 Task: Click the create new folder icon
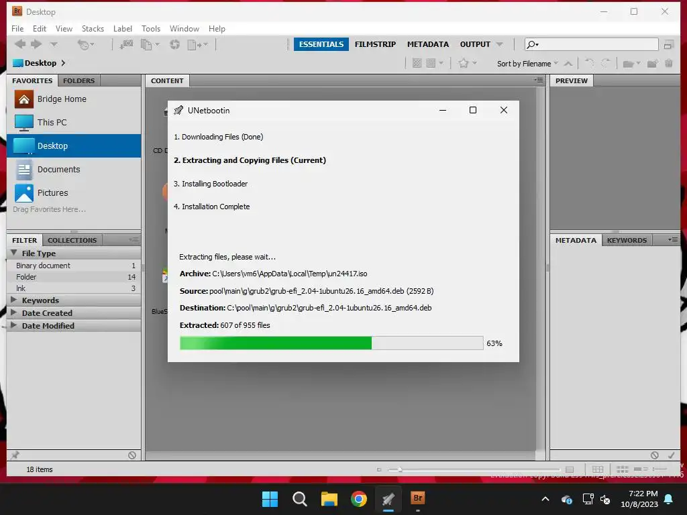point(652,64)
